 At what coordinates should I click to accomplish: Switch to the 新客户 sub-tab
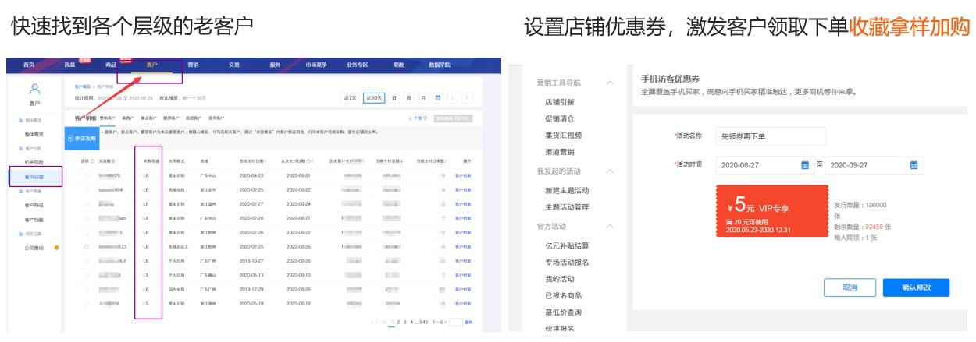coord(127,118)
